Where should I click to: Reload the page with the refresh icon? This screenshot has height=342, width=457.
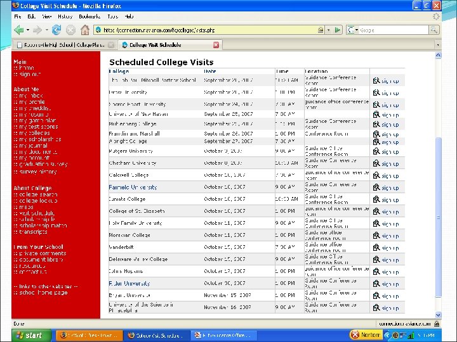[56, 30]
